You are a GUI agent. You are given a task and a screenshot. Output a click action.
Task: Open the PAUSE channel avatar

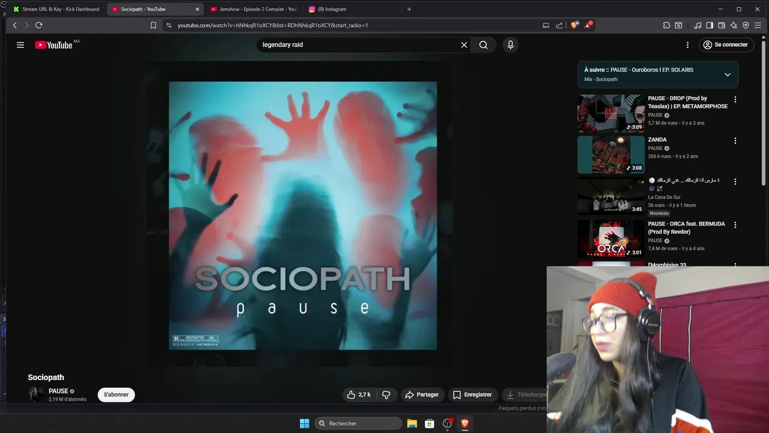(x=36, y=395)
